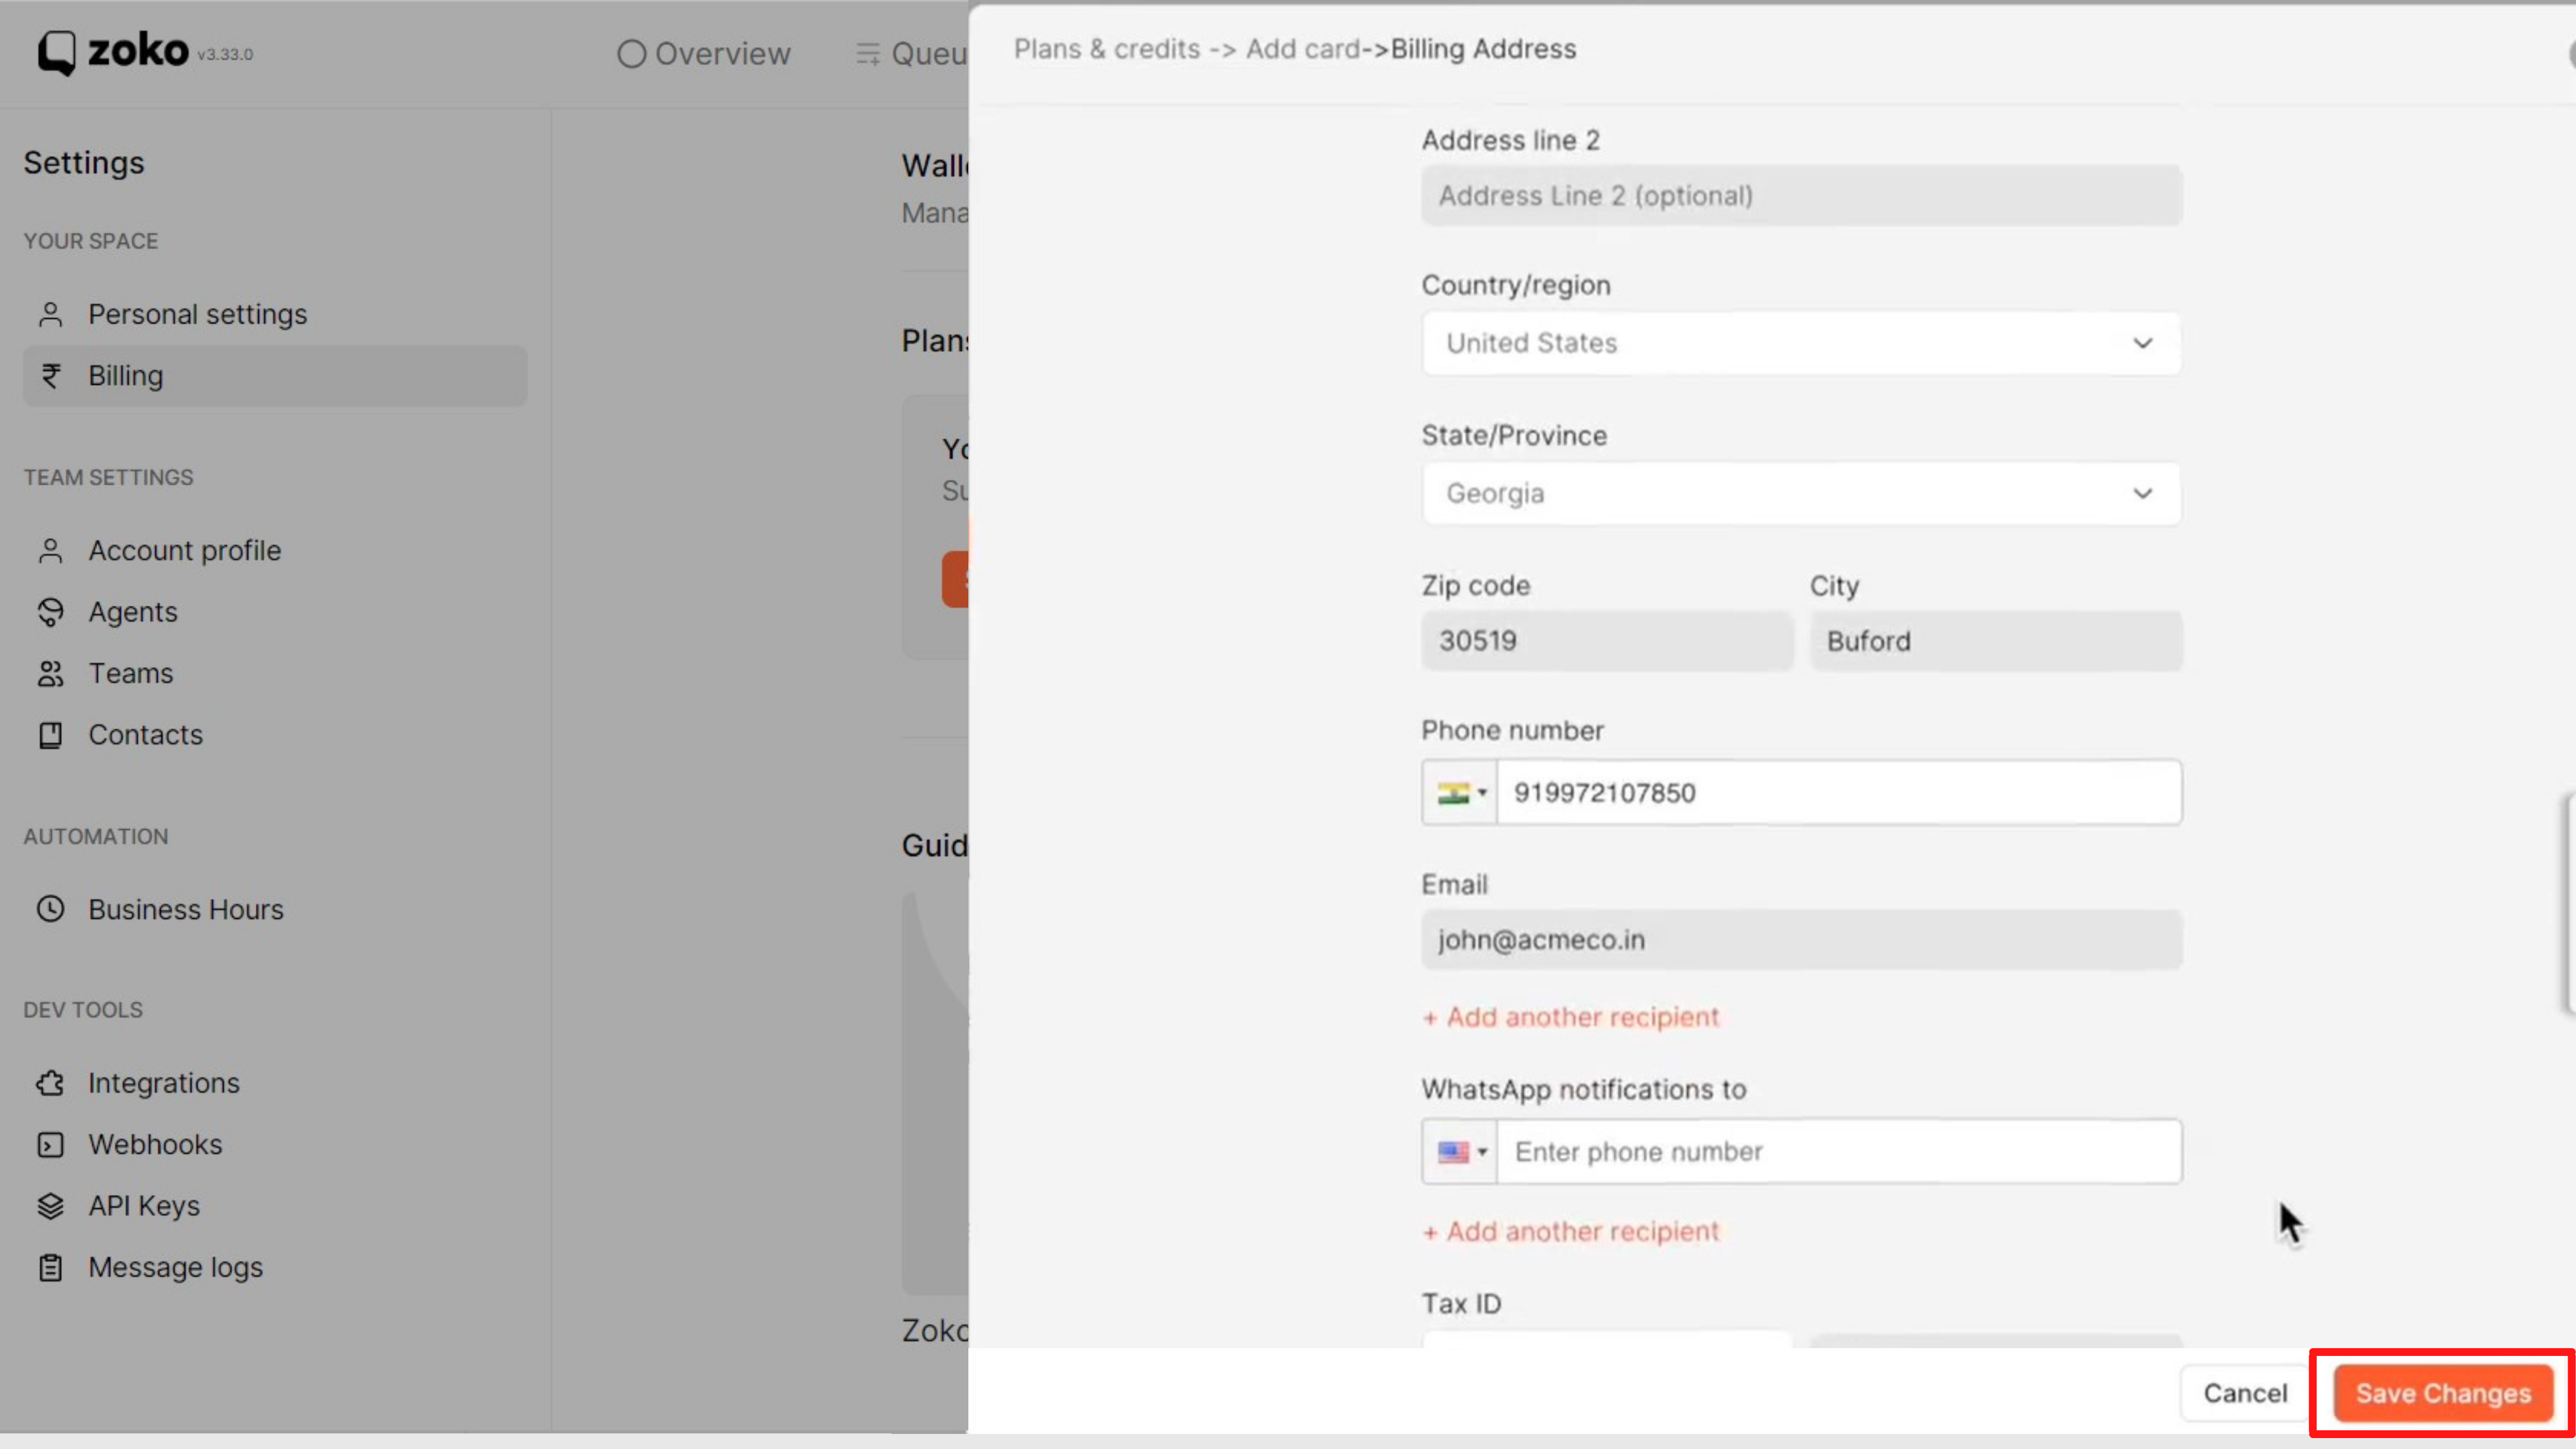Click the API Keys layers icon
This screenshot has width=2576, height=1449.
(50, 1206)
